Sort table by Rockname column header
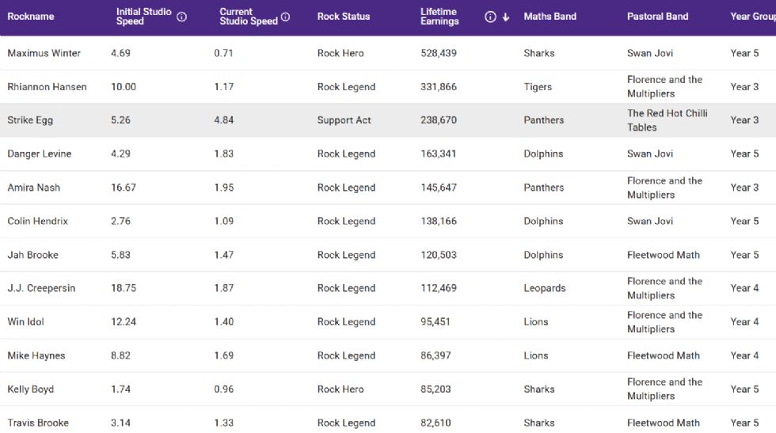This screenshot has height=433, width=776. [x=31, y=17]
